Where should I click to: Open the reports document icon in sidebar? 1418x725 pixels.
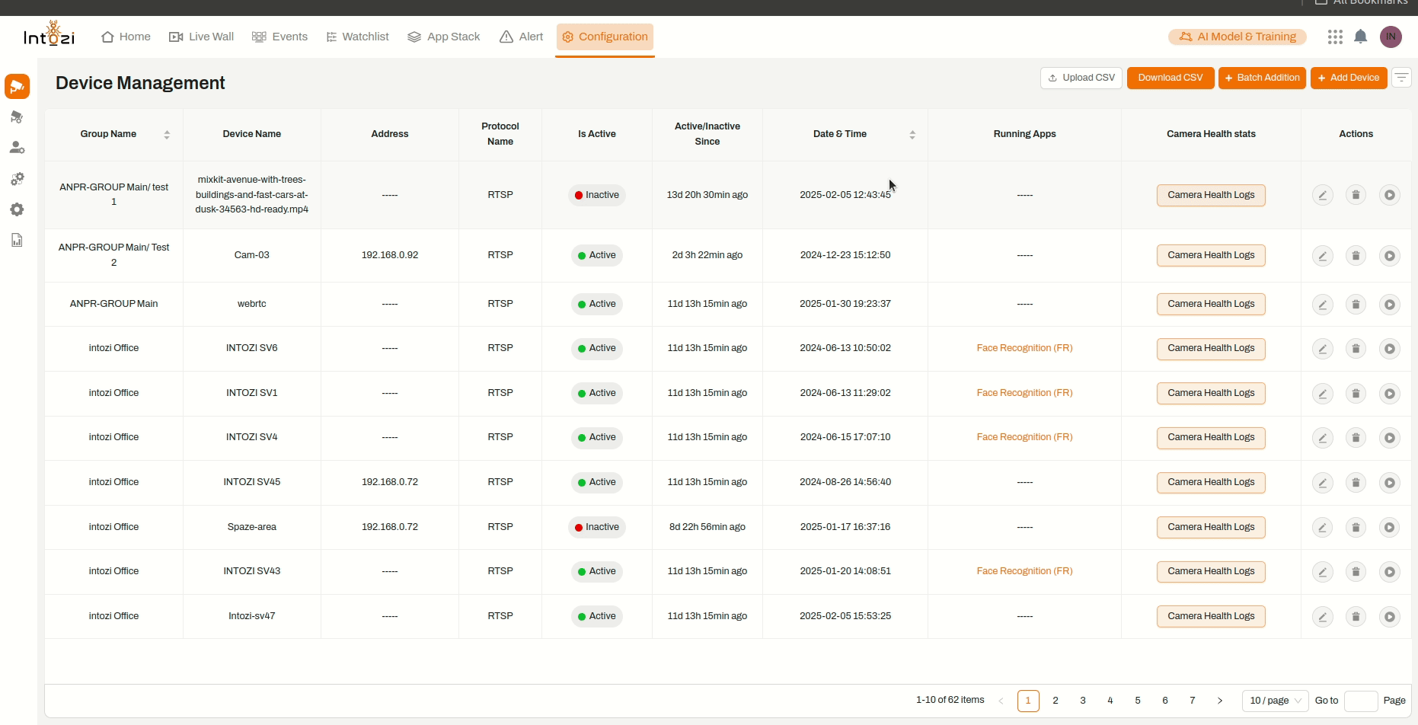point(17,239)
